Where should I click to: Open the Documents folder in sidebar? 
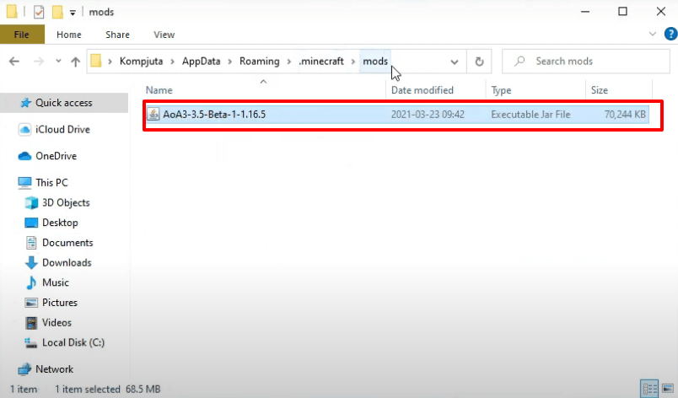(67, 243)
